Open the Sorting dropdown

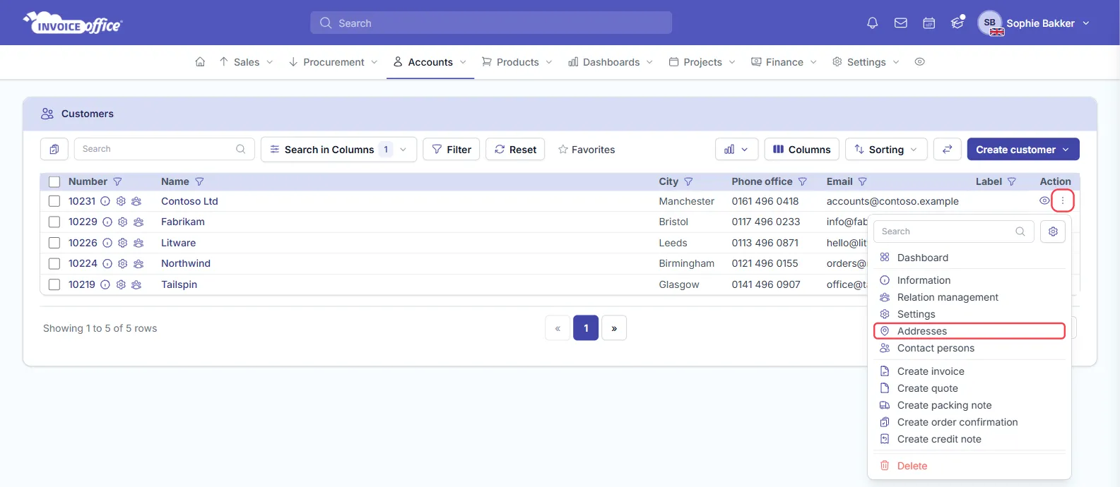click(x=886, y=150)
